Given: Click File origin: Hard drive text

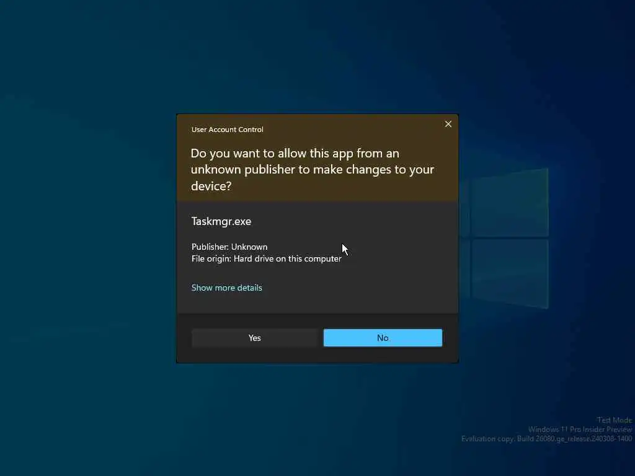Looking at the screenshot, I should (x=266, y=258).
